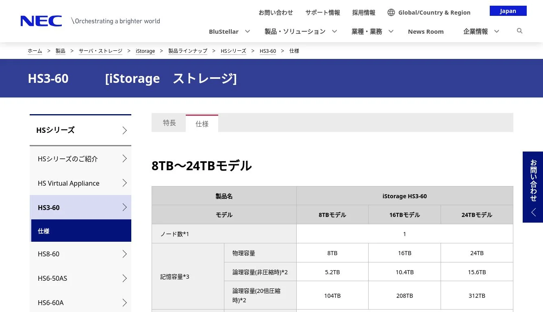This screenshot has height=312, width=543.
Task: Click the arrow beside HSシリーズのご紹介
Action: click(x=125, y=158)
